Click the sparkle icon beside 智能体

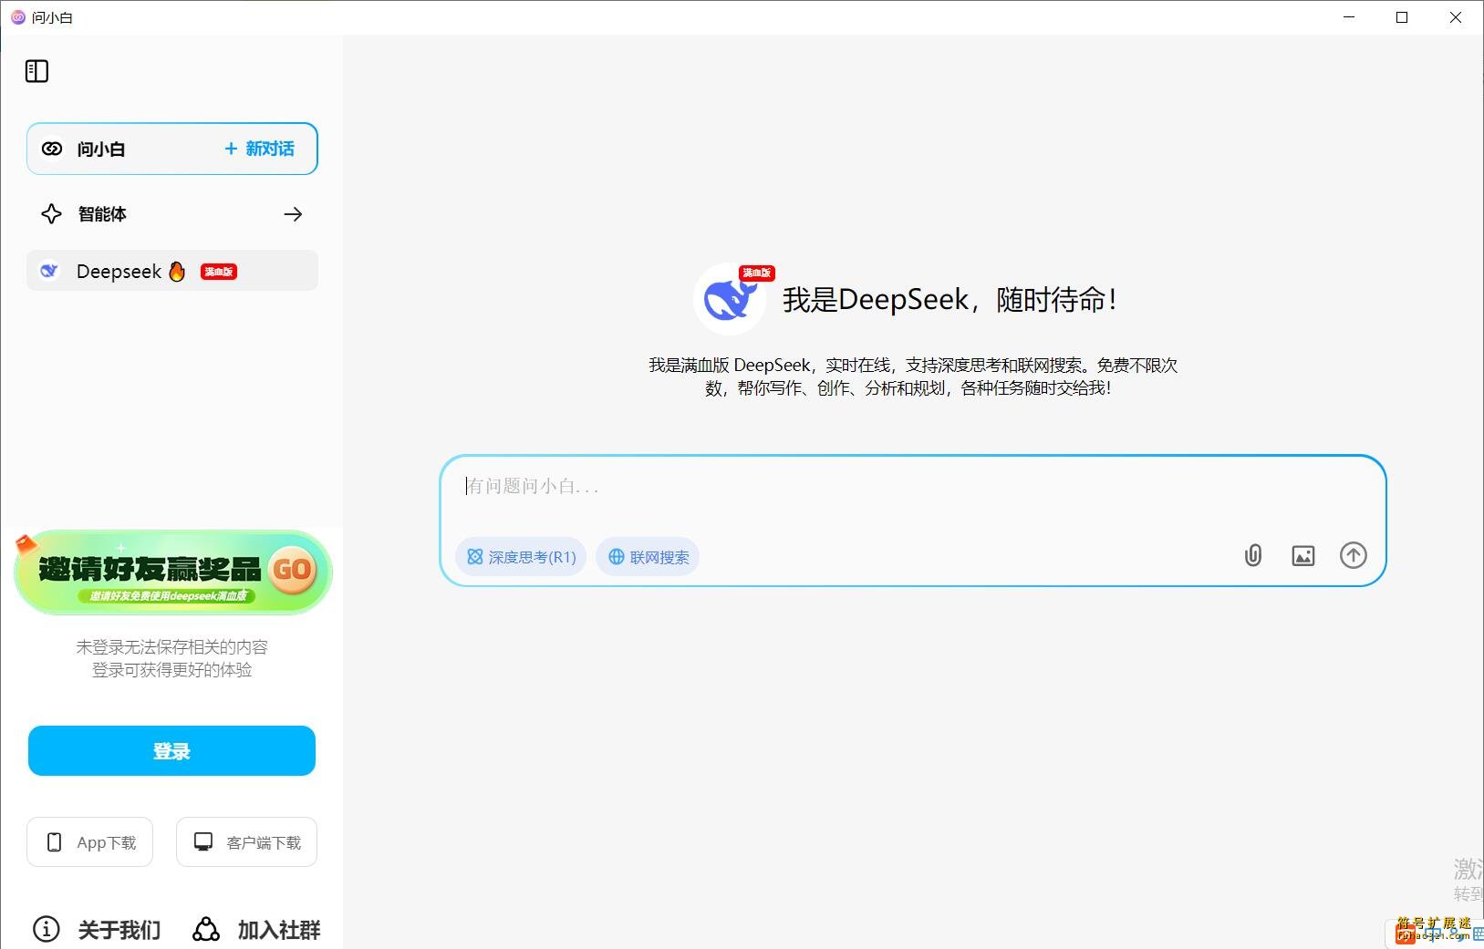51,214
